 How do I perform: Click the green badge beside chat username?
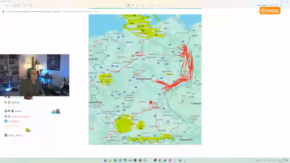pos(6,111)
